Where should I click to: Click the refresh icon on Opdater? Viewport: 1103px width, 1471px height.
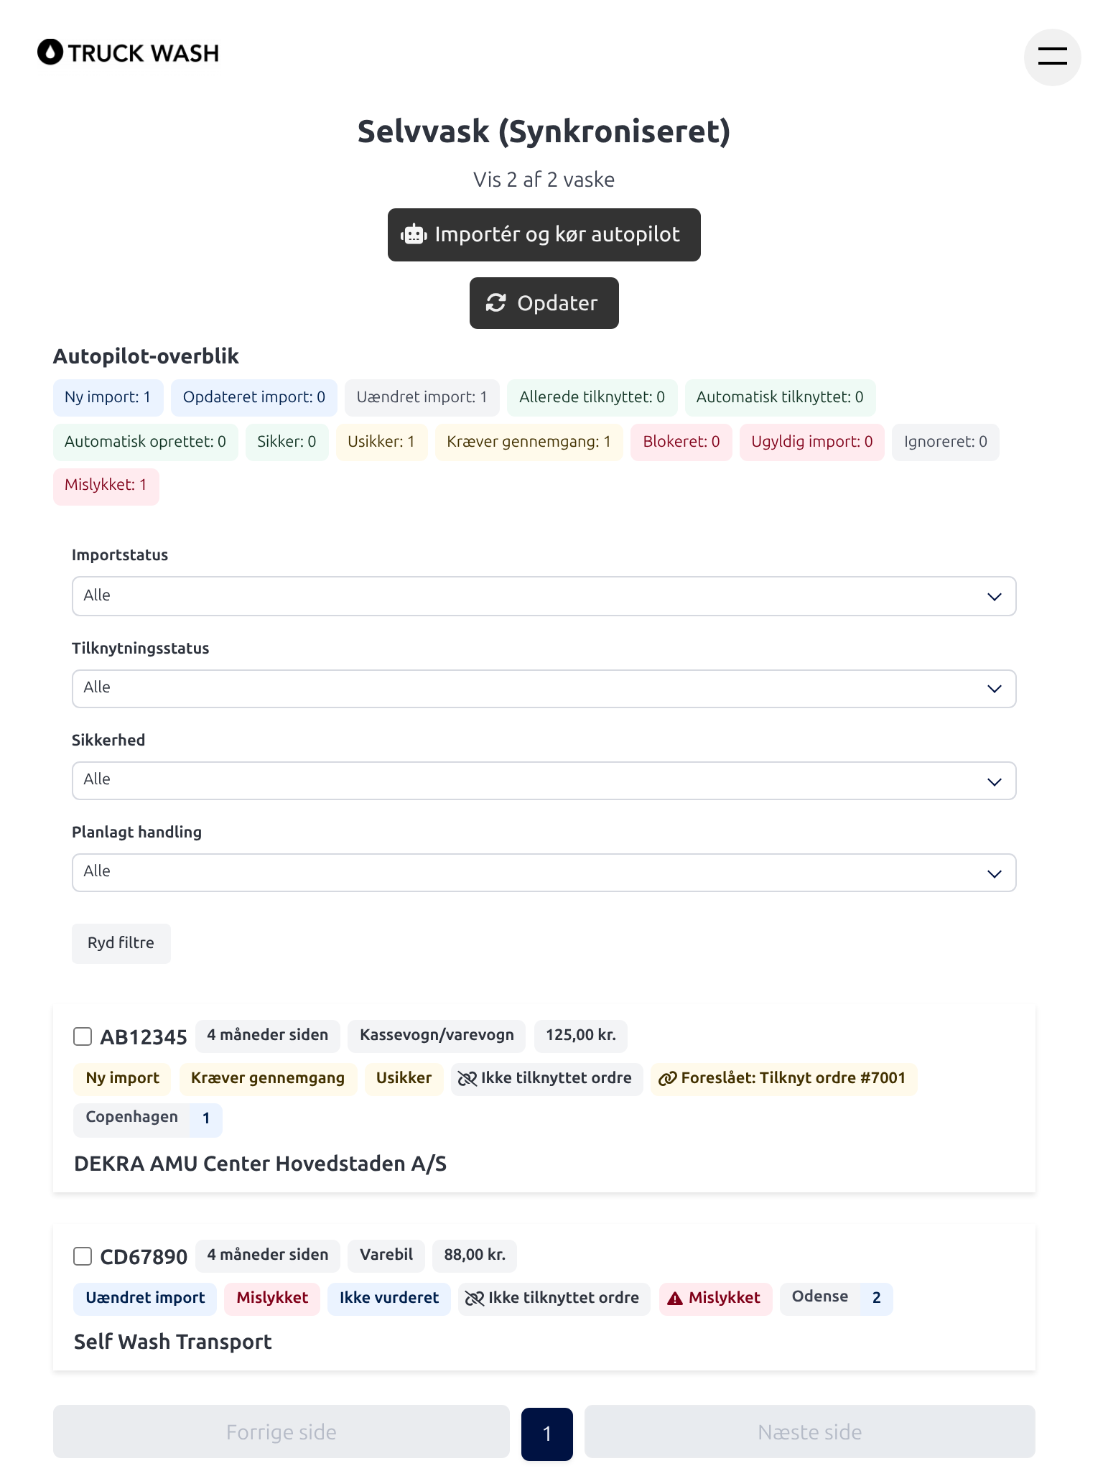[496, 303]
